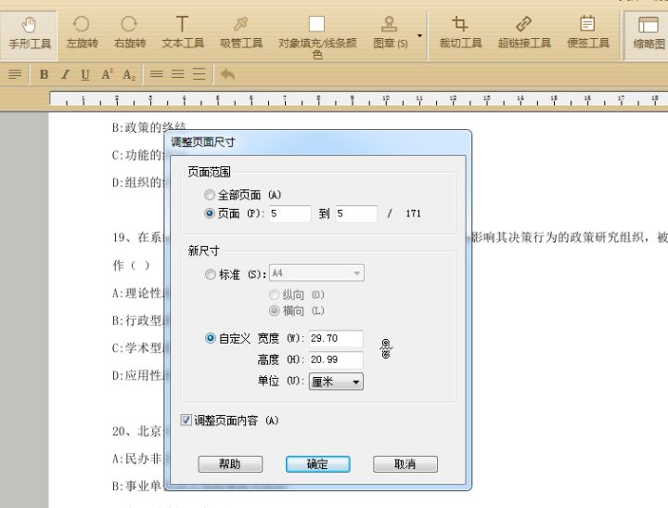
Task: Choose Portrait (纵向) orientation
Action: pos(274,294)
